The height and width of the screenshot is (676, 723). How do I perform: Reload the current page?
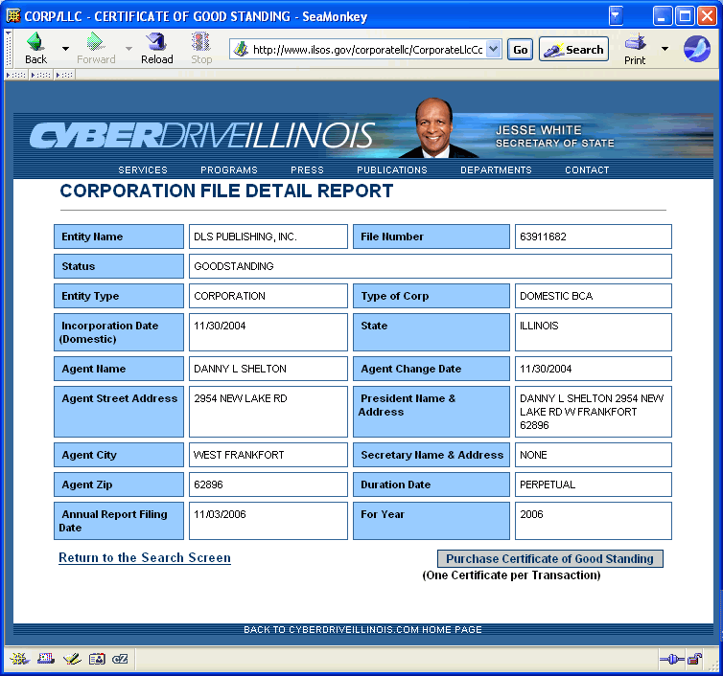coord(156,48)
